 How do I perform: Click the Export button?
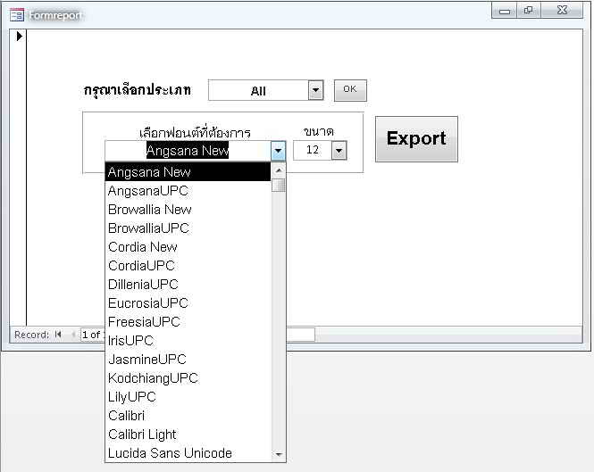416,139
